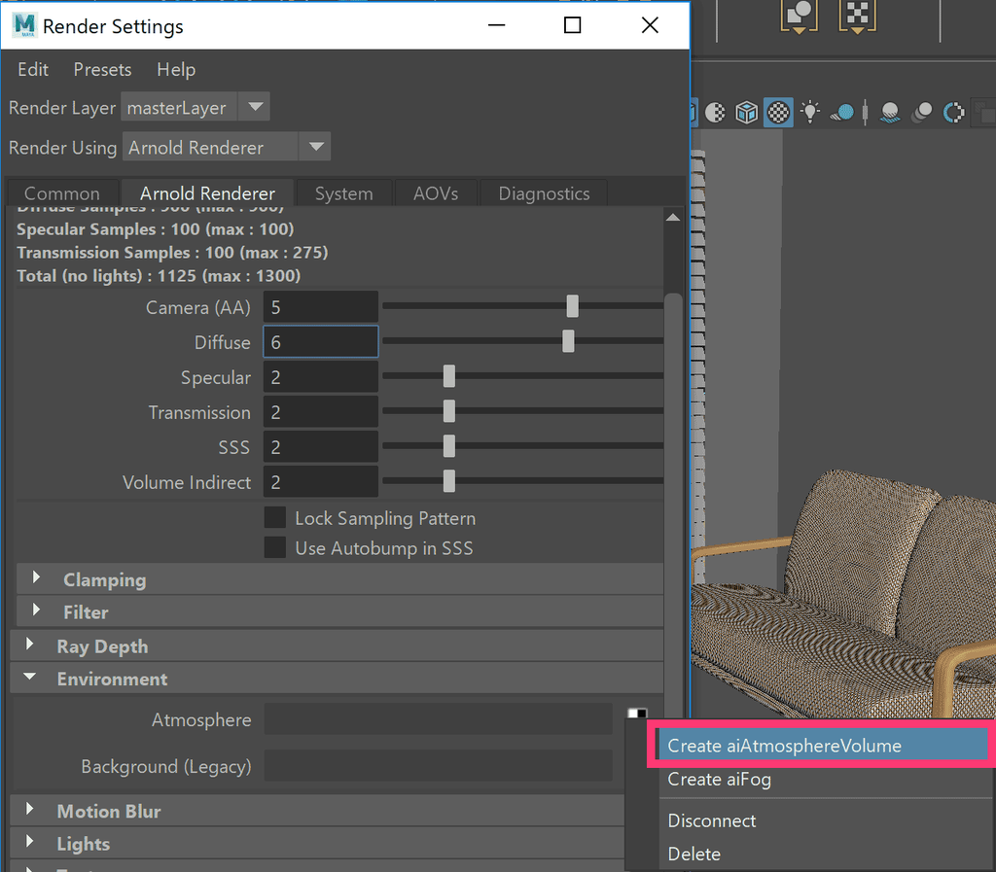This screenshot has height=872, width=996.
Task: Choose Create aiFog menu entry
Action: tap(823, 779)
